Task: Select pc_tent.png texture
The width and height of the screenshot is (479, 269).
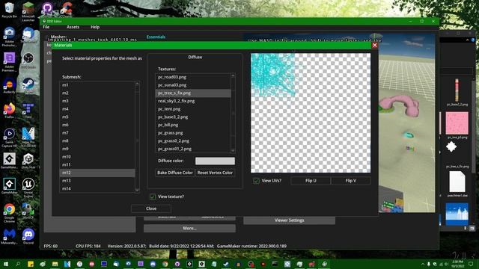Action: (193, 109)
